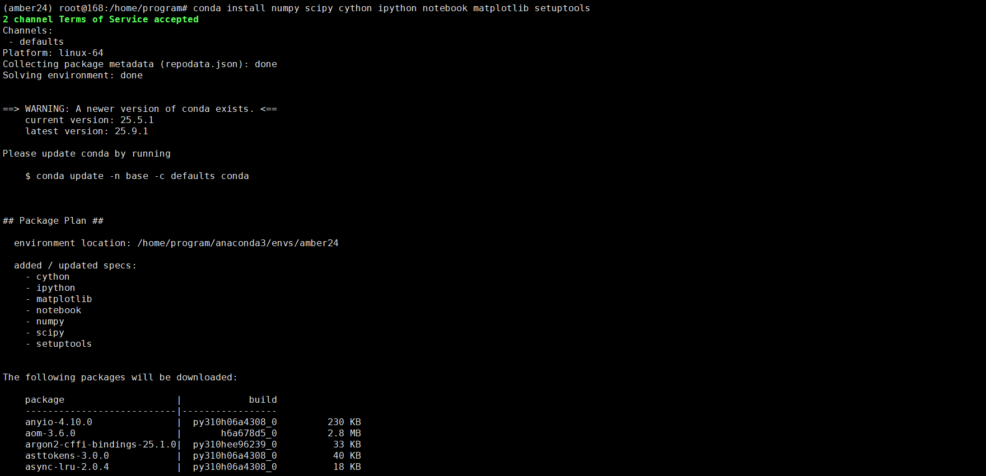Click the build string 'py310hee96239_0'

pyautogui.click(x=235, y=445)
